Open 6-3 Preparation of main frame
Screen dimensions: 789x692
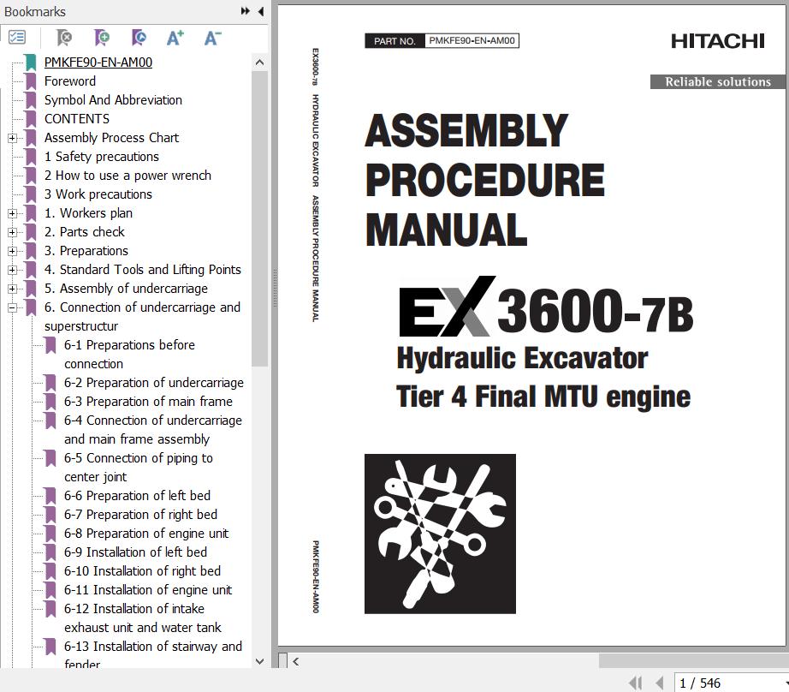(x=148, y=402)
